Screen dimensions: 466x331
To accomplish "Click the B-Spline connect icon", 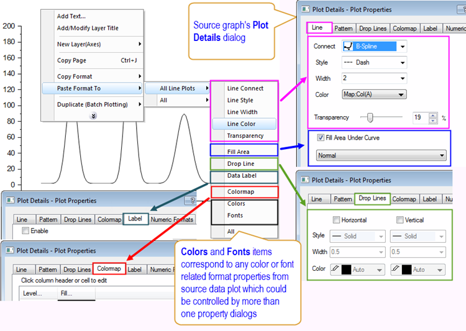I will (348, 47).
